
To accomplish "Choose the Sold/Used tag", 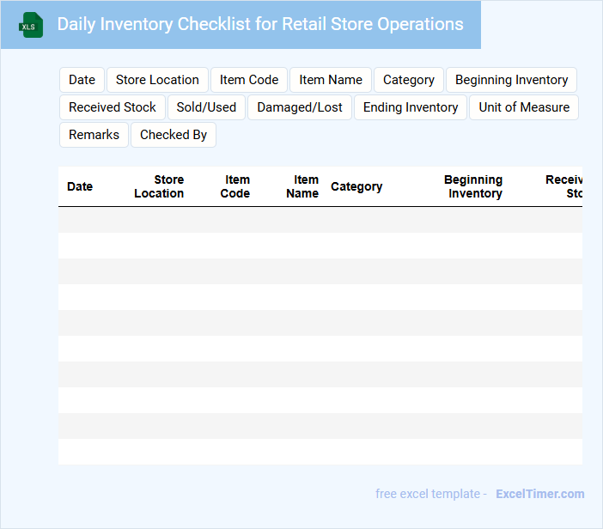I will click(206, 107).
